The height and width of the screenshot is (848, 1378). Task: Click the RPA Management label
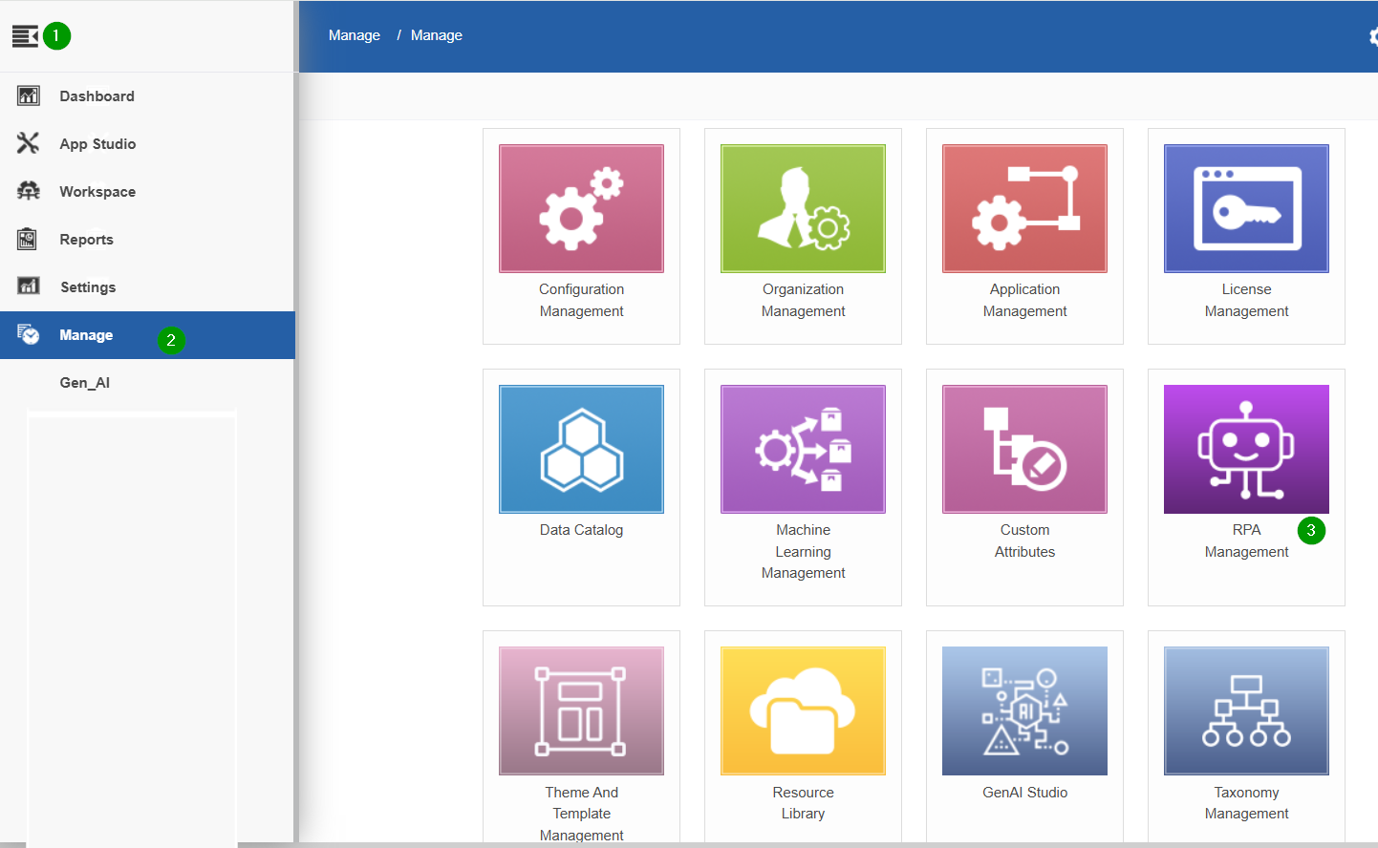[x=1246, y=541]
